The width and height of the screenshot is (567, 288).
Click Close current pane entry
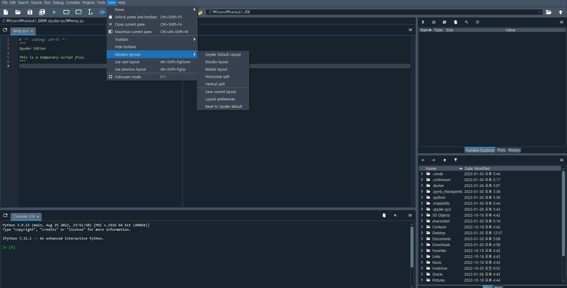(152, 25)
